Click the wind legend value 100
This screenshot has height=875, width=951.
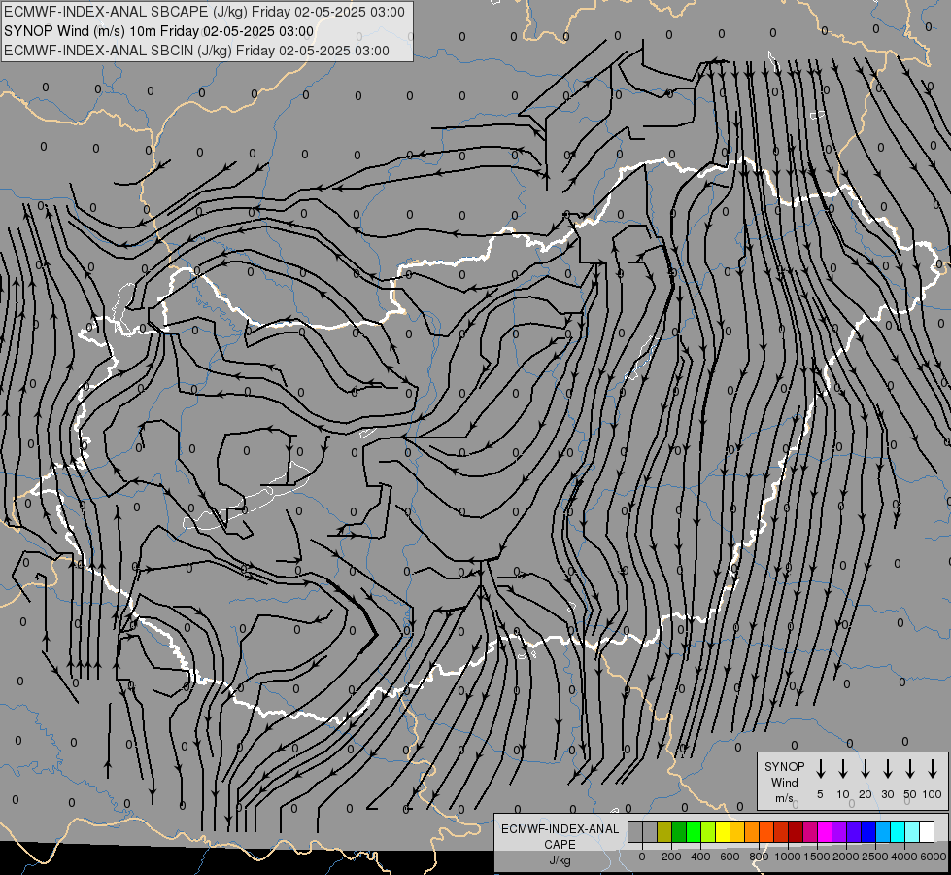coord(933,794)
